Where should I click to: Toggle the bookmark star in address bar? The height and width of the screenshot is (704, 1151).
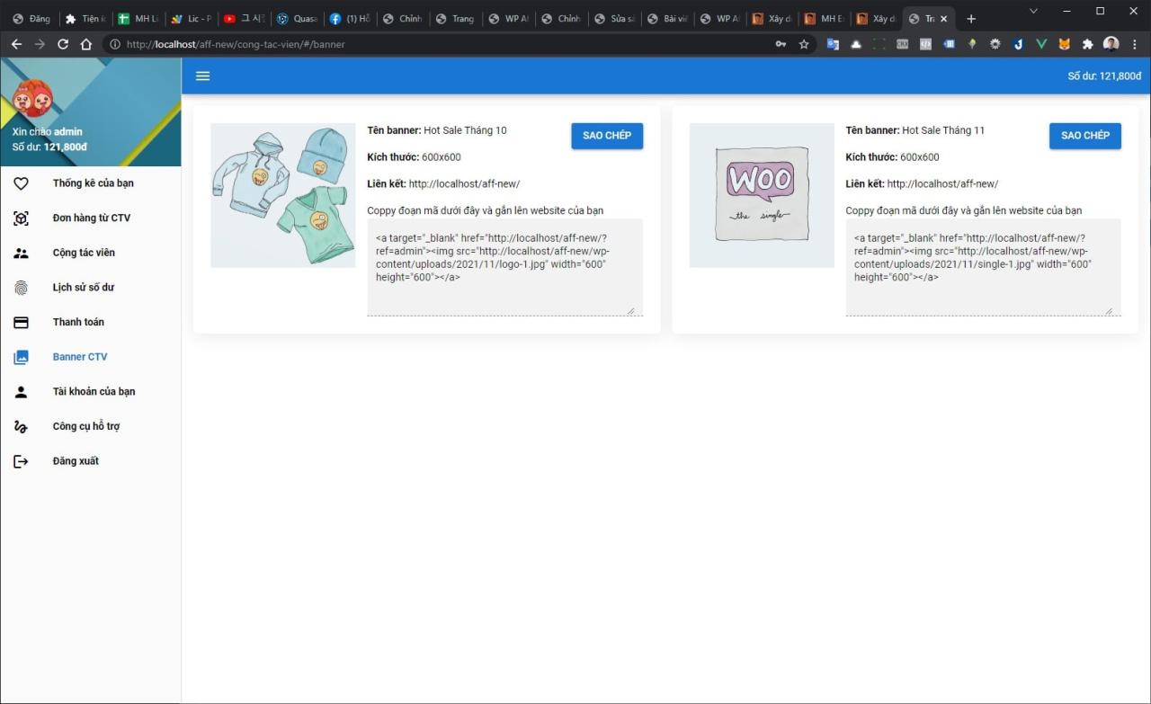tap(802, 43)
